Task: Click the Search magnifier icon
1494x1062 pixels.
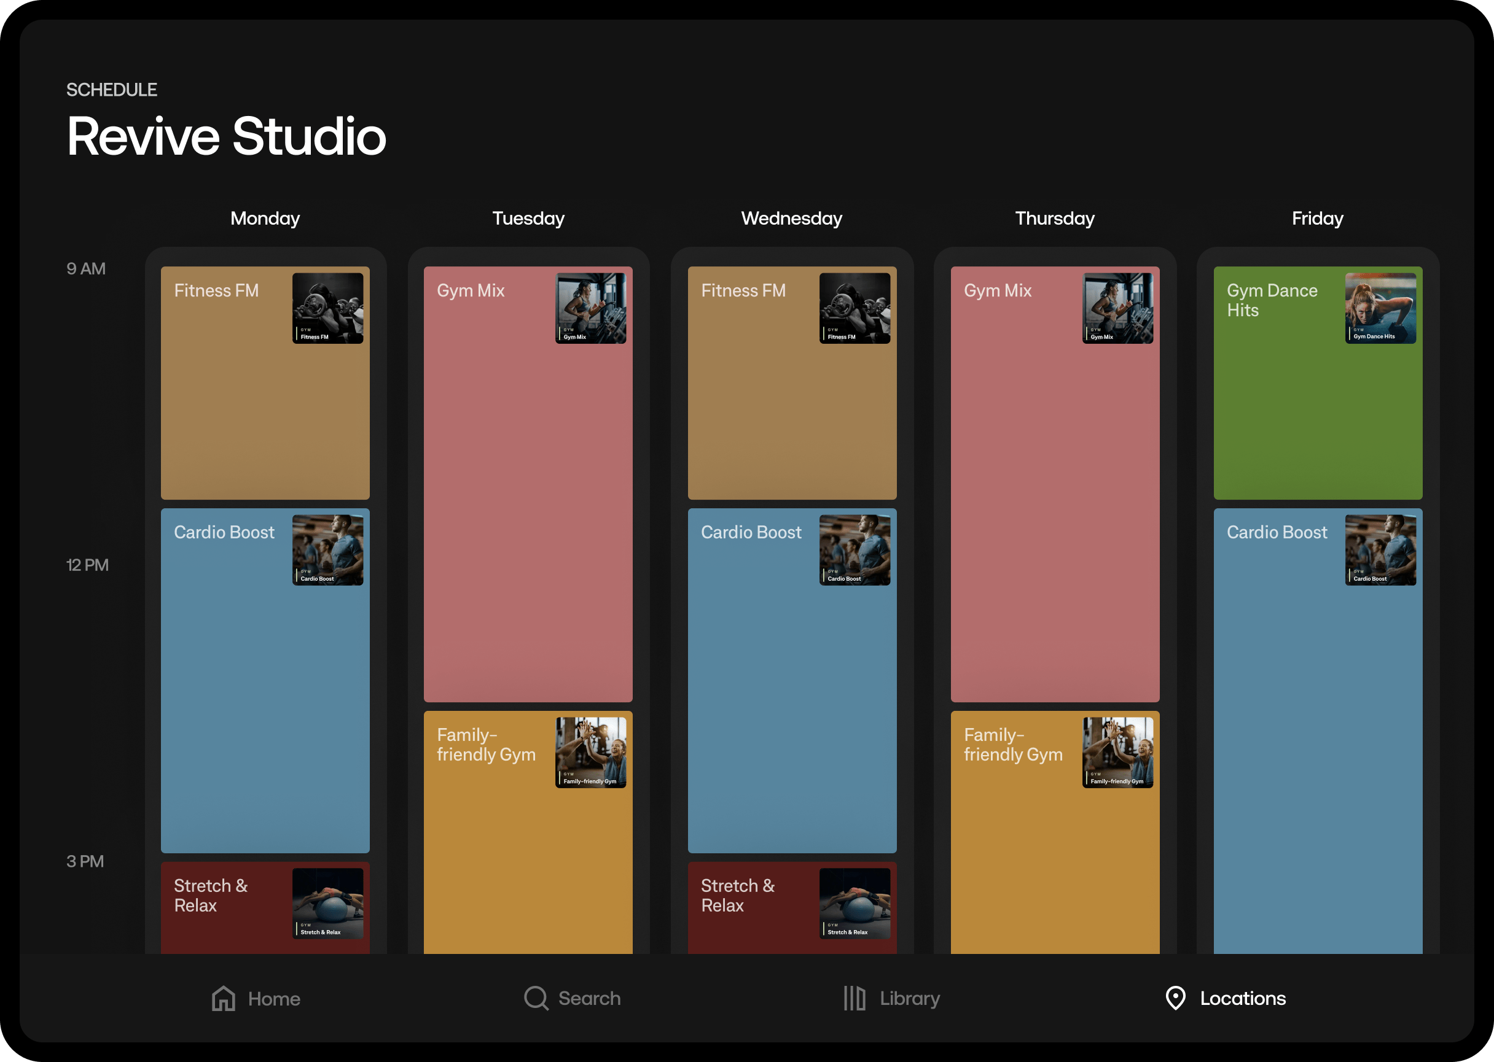Action: (535, 998)
